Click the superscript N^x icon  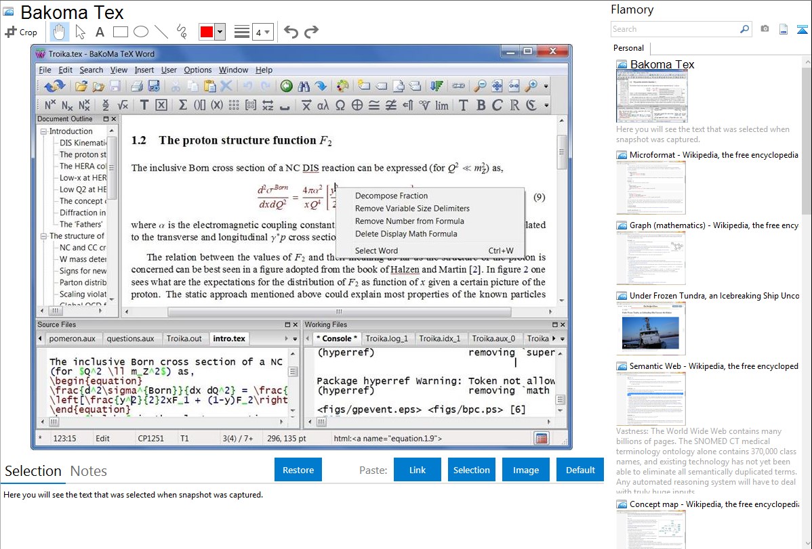pyautogui.click(x=49, y=105)
